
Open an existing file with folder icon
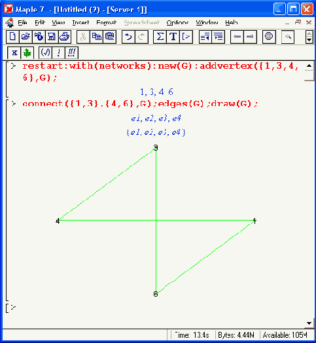click(26, 37)
